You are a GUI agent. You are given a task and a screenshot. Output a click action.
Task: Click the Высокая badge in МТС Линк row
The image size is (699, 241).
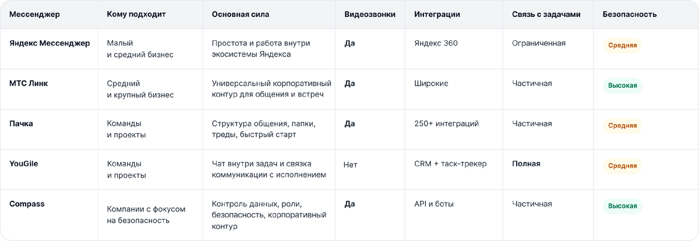[x=622, y=86]
